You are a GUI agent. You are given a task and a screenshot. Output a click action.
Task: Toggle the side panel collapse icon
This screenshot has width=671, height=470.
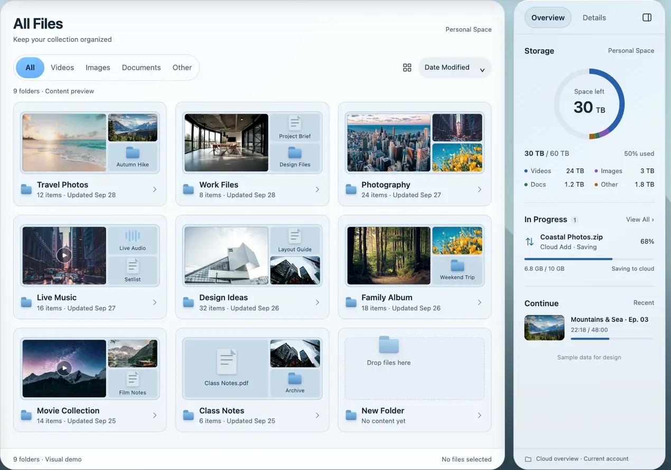click(x=647, y=17)
